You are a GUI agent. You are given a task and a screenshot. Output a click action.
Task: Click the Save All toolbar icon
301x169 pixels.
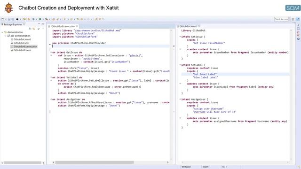click(13, 19)
